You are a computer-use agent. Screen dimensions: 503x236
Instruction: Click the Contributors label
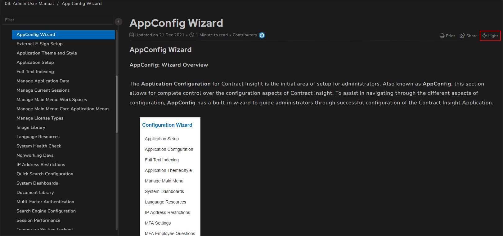[x=245, y=35]
